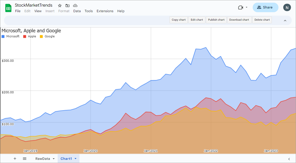The image size is (296, 163).
Task: Open the Help menu
Action: pyautogui.click(x=121, y=11)
